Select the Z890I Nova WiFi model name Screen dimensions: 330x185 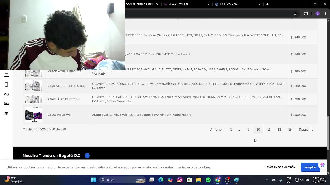pos(60,115)
